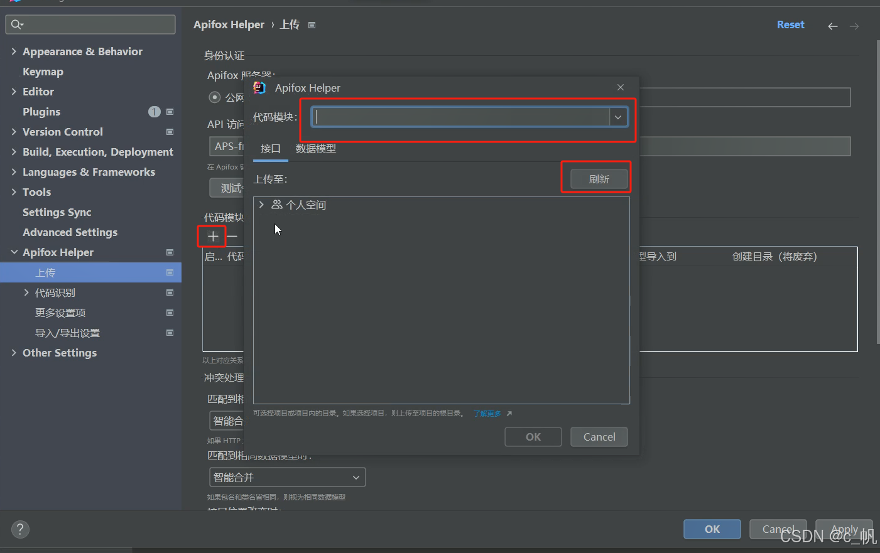
Task: Click project-level icon beside Plugins
Action: click(x=170, y=112)
